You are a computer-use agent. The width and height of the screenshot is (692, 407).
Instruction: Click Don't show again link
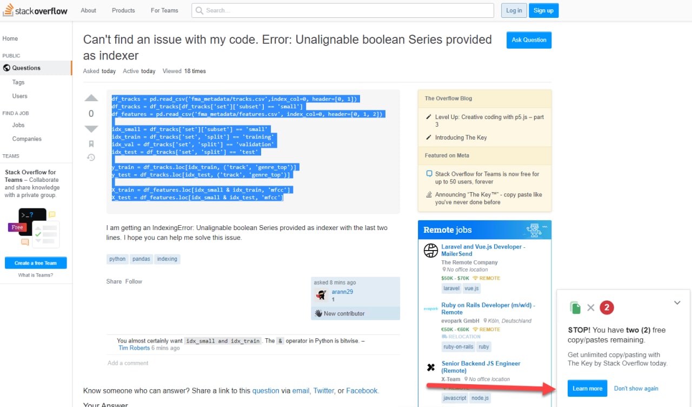[x=636, y=389]
